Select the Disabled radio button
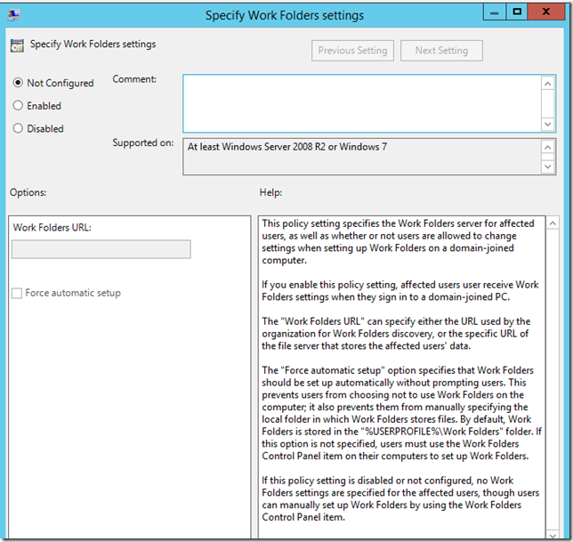The image size is (573, 542). tap(19, 128)
